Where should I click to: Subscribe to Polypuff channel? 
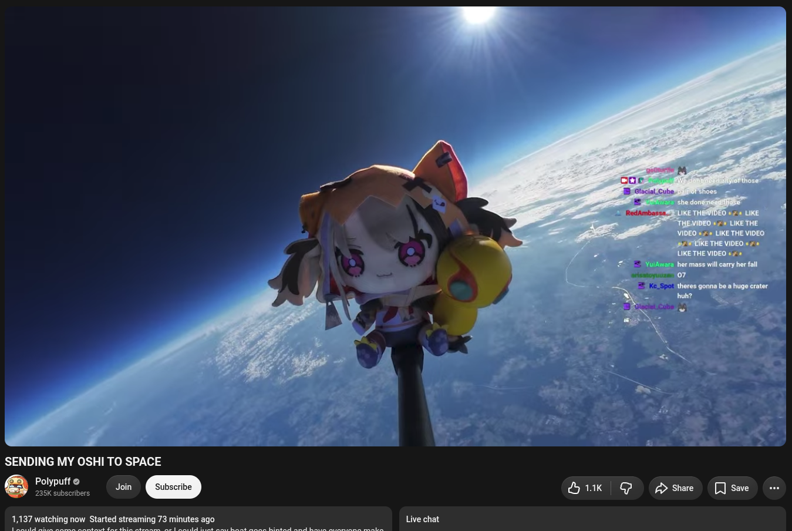pos(173,487)
